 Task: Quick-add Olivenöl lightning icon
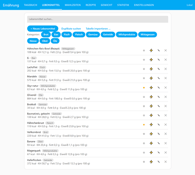coord(151,97)
